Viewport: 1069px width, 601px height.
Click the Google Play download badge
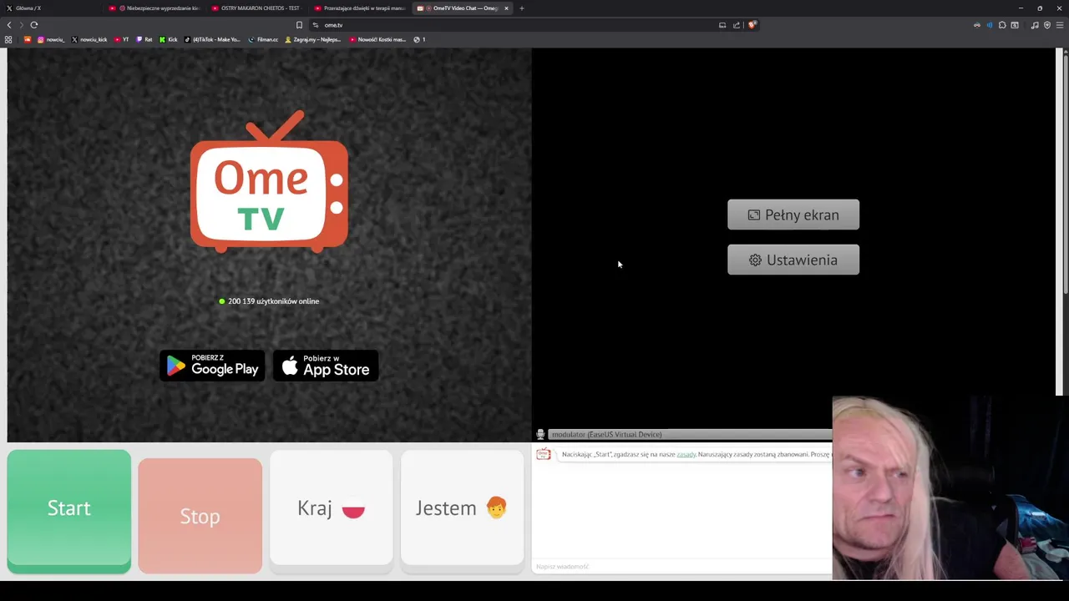pos(212,366)
